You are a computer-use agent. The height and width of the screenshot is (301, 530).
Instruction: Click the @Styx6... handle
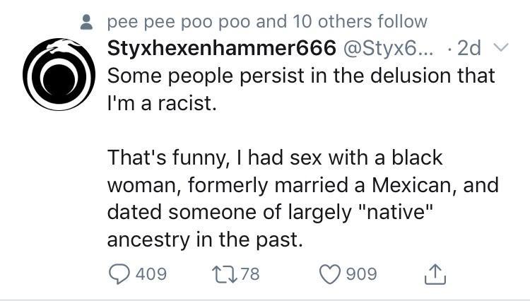point(388,48)
